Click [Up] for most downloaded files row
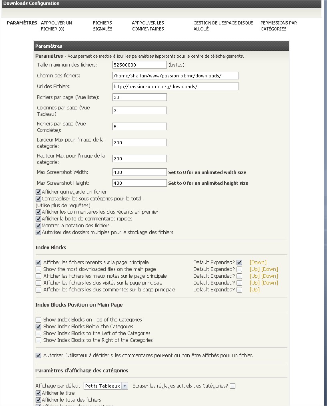The image size is (327, 406). 255,269
